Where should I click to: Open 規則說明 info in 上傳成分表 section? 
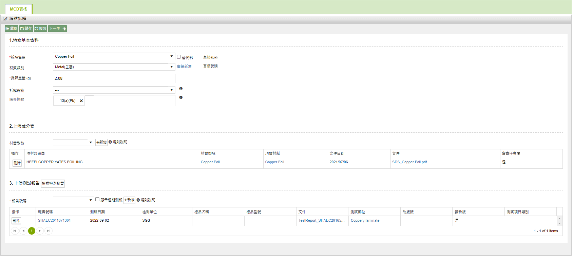click(x=118, y=142)
